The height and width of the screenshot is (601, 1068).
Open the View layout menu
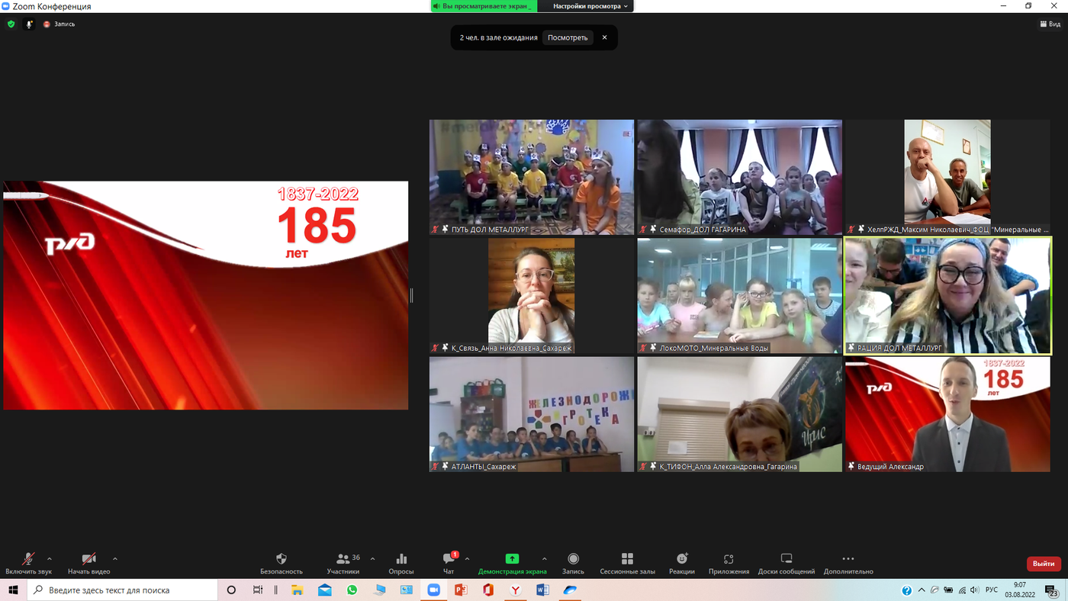click(1050, 24)
